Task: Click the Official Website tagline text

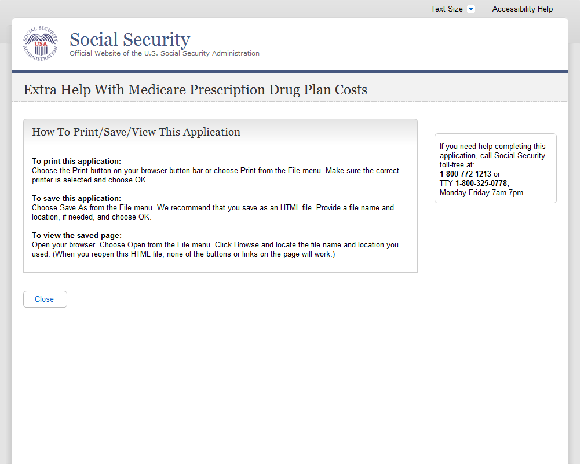Action: click(x=165, y=53)
